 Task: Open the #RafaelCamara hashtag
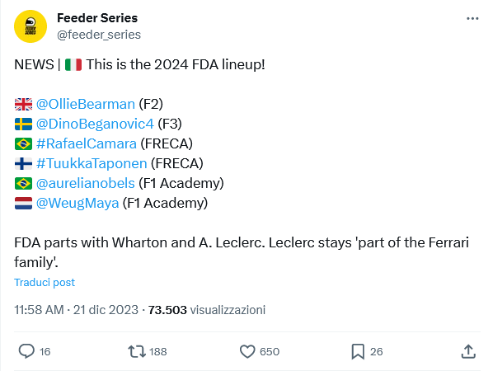pyautogui.click(x=87, y=143)
